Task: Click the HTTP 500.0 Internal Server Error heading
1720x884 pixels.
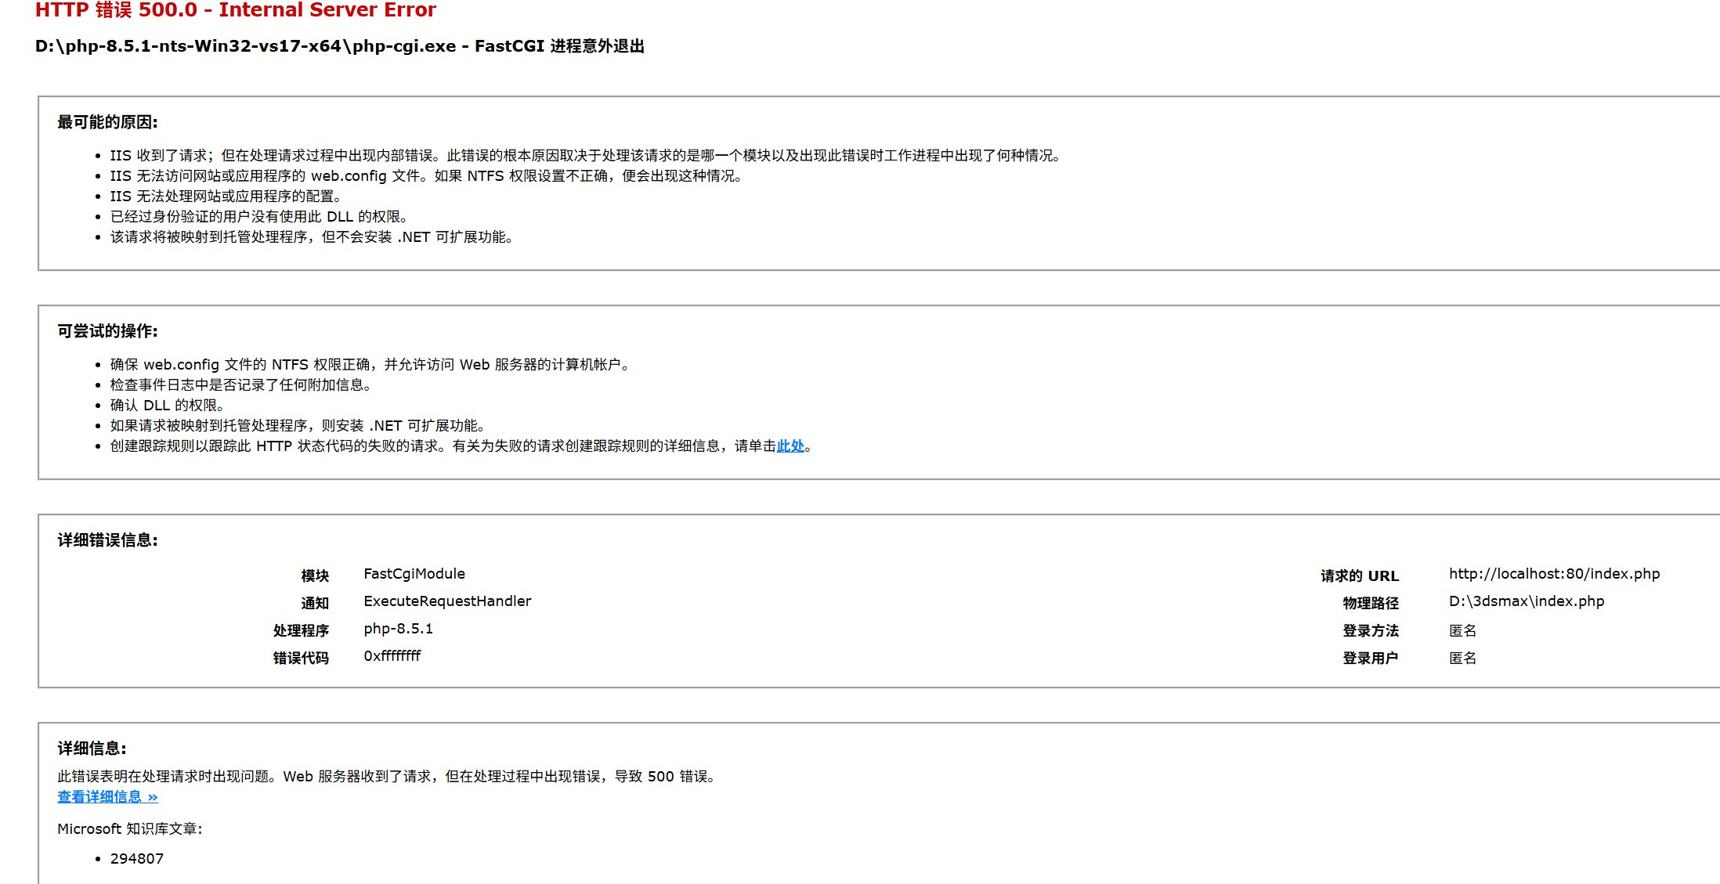Action: coord(235,10)
